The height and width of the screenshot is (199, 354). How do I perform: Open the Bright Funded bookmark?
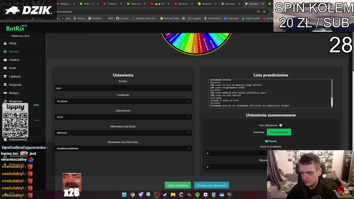coord(251,19)
